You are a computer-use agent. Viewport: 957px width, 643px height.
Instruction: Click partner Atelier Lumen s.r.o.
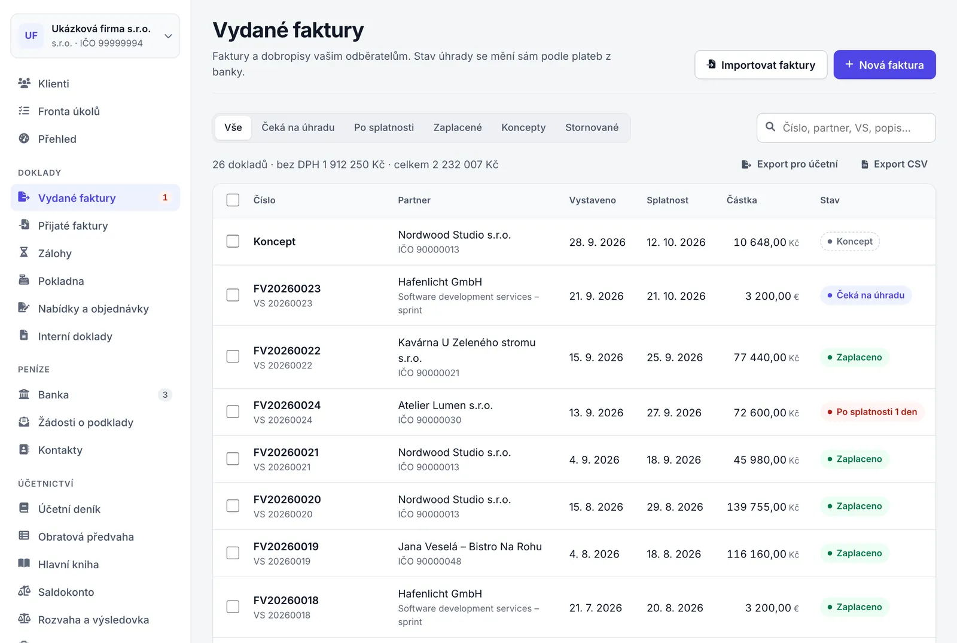[446, 406]
